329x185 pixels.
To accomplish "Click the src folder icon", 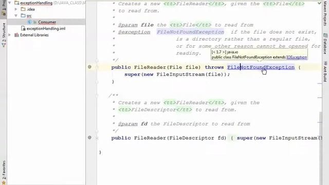I will (23, 16).
